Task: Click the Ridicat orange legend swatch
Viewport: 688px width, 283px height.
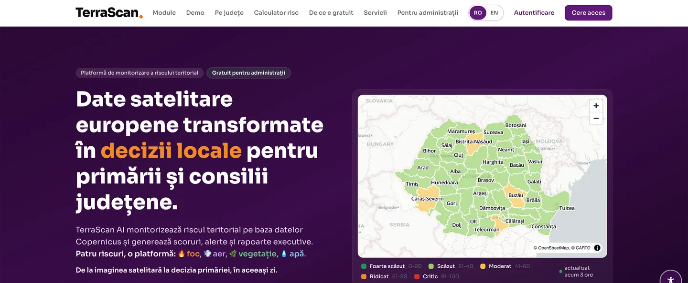Action: tap(364, 277)
